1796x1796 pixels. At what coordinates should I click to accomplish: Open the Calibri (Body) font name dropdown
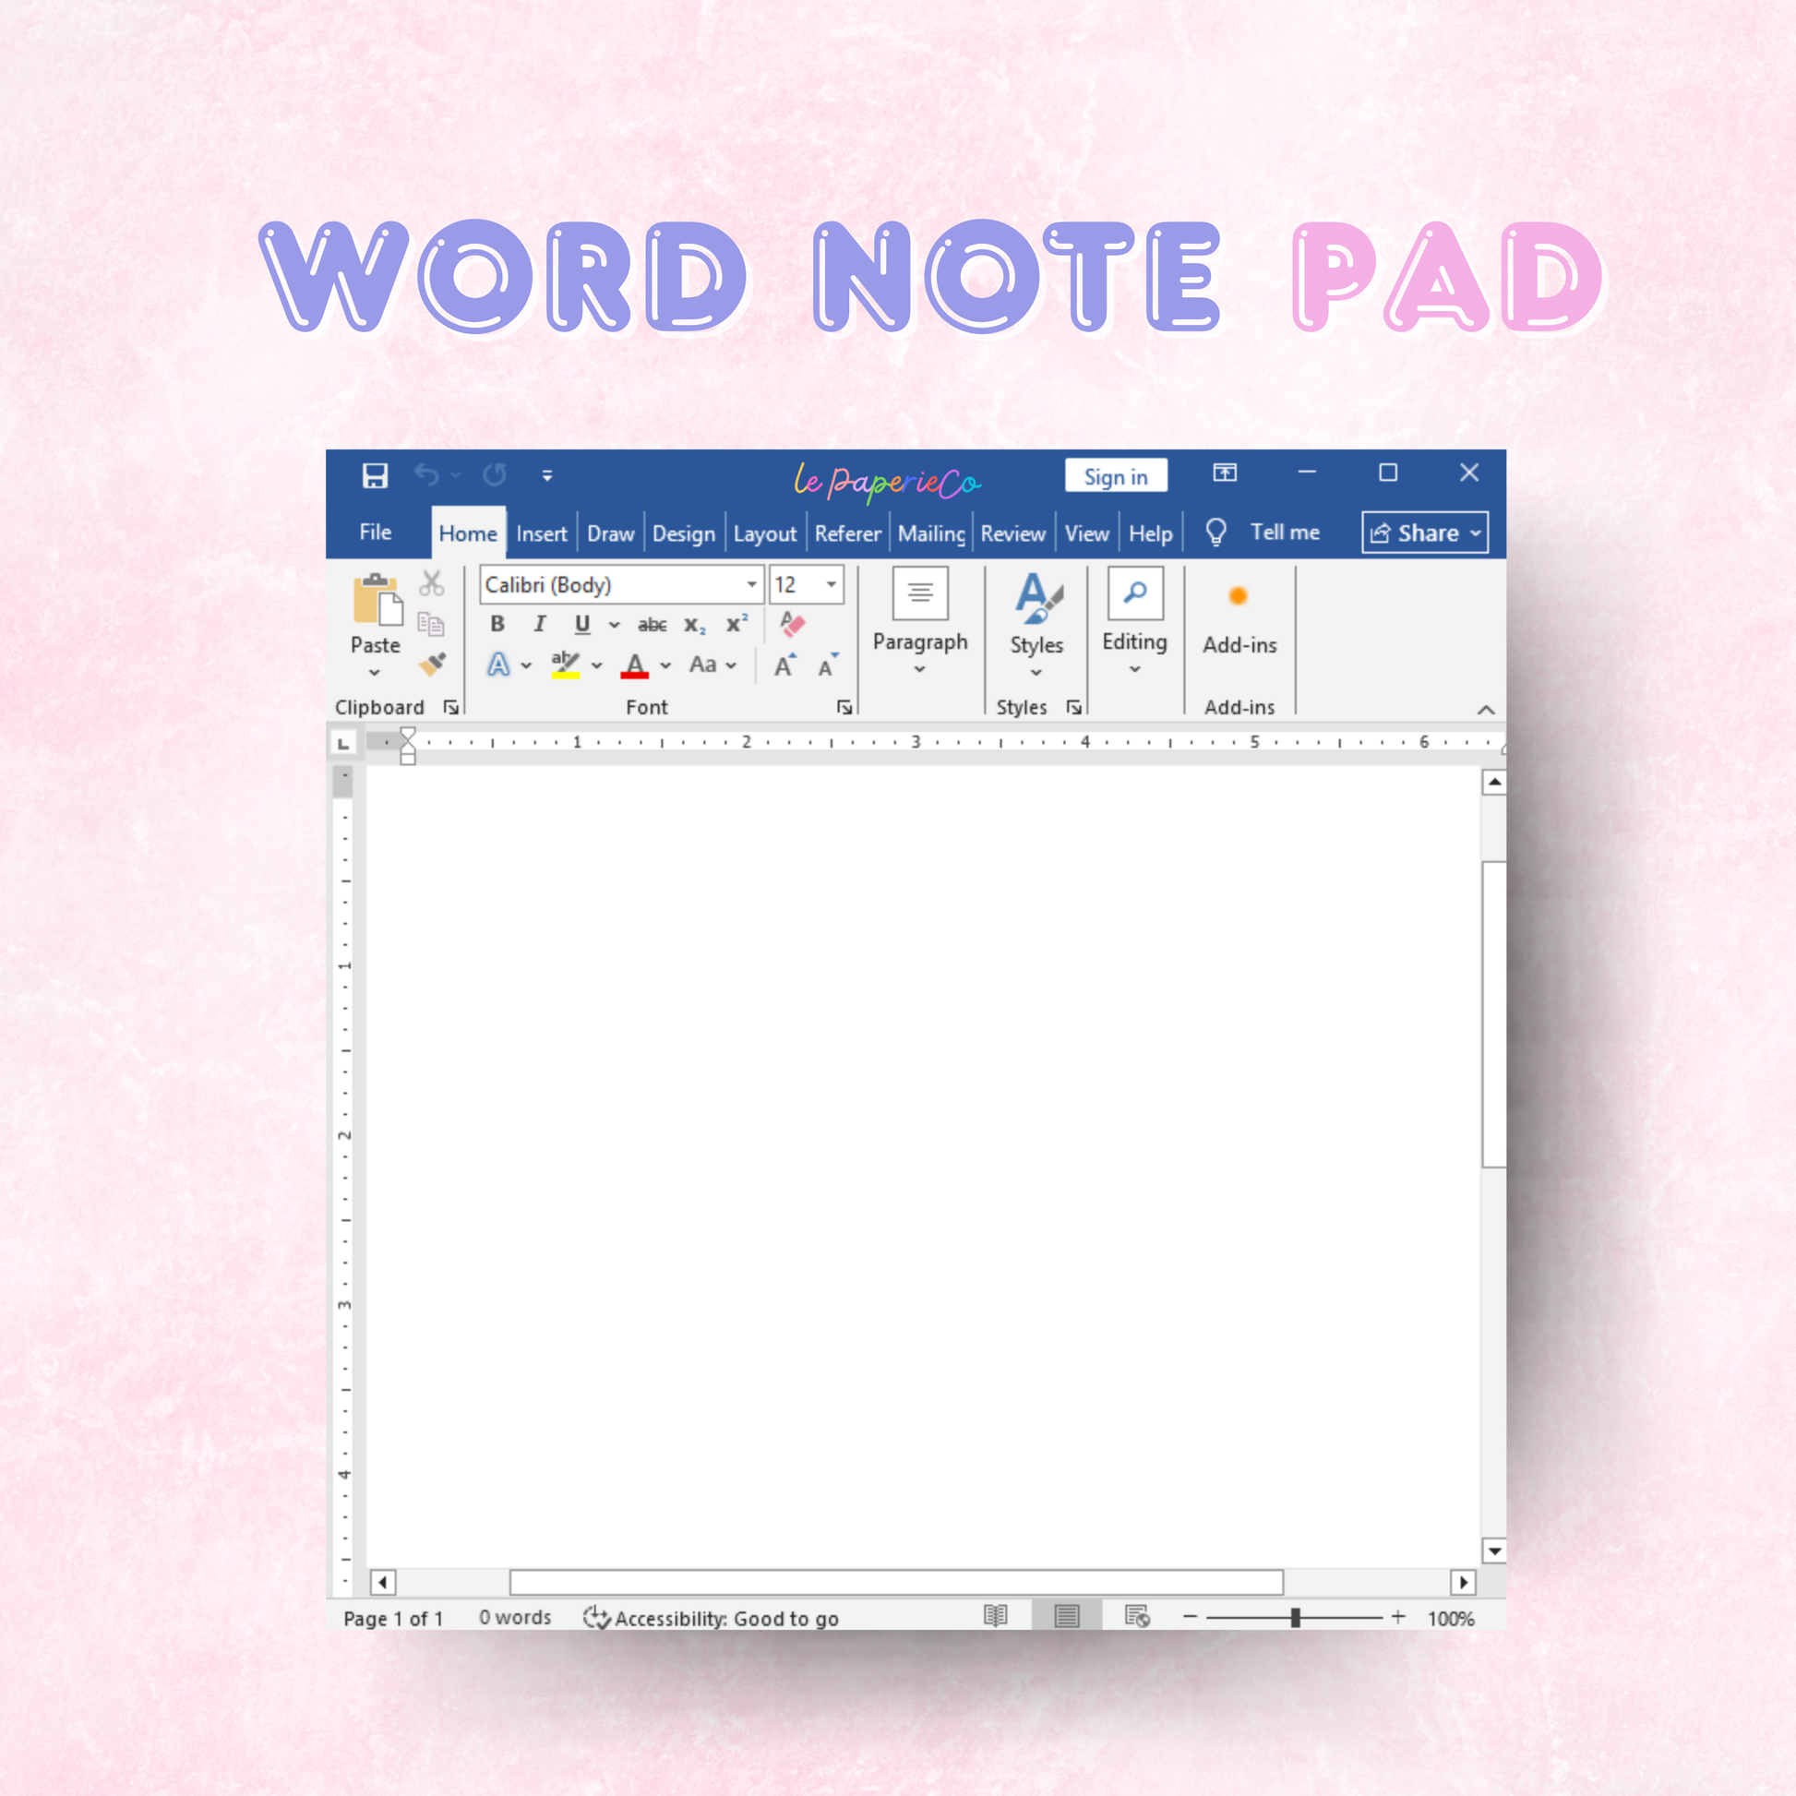coord(751,585)
